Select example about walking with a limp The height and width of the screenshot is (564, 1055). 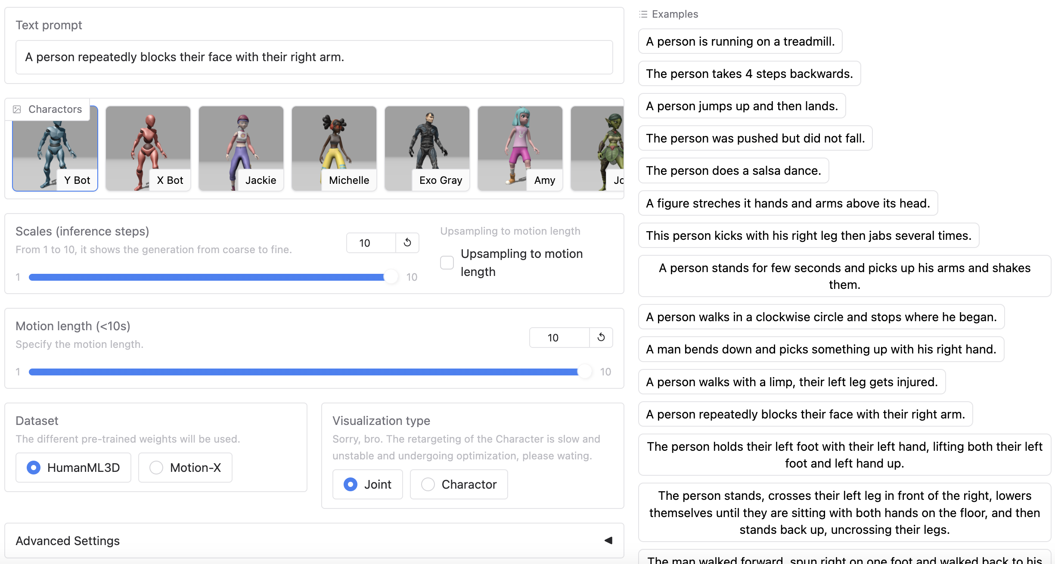pyautogui.click(x=791, y=382)
